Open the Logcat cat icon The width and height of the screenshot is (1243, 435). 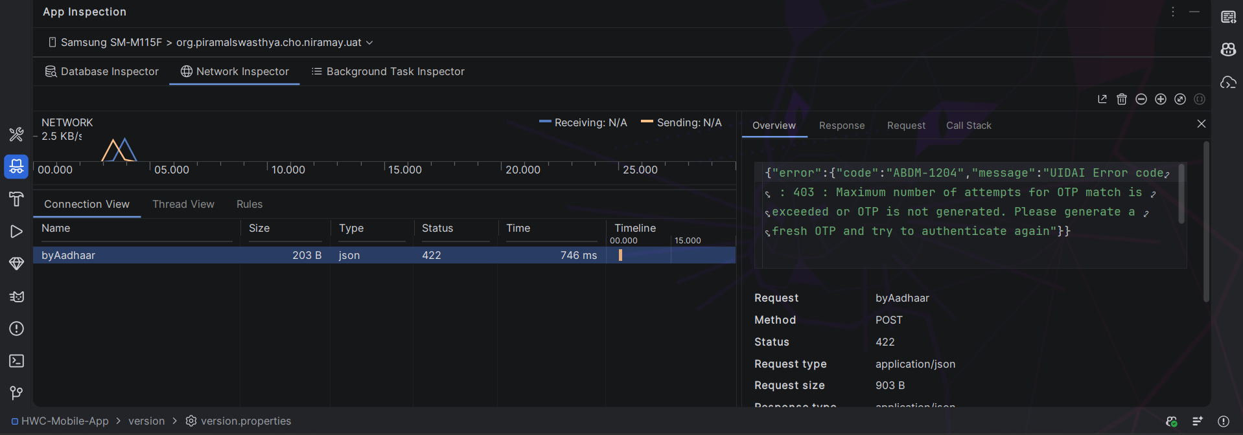(x=16, y=296)
